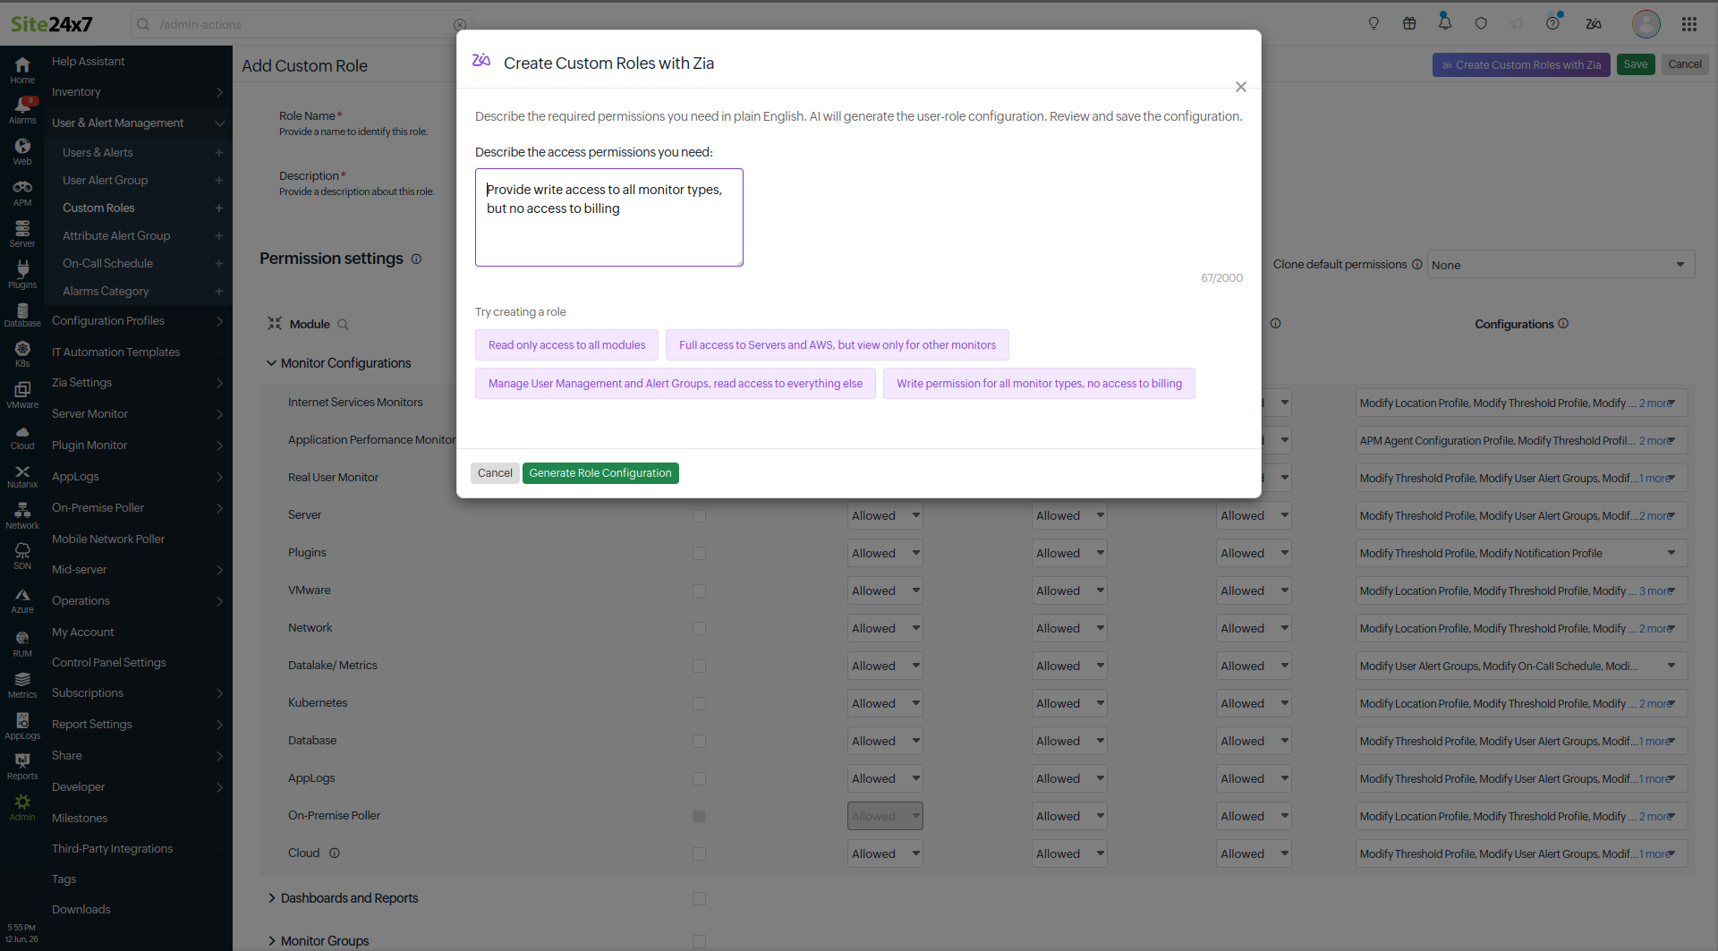
Task: Tick the Server row checkbox
Action: click(x=699, y=516)
